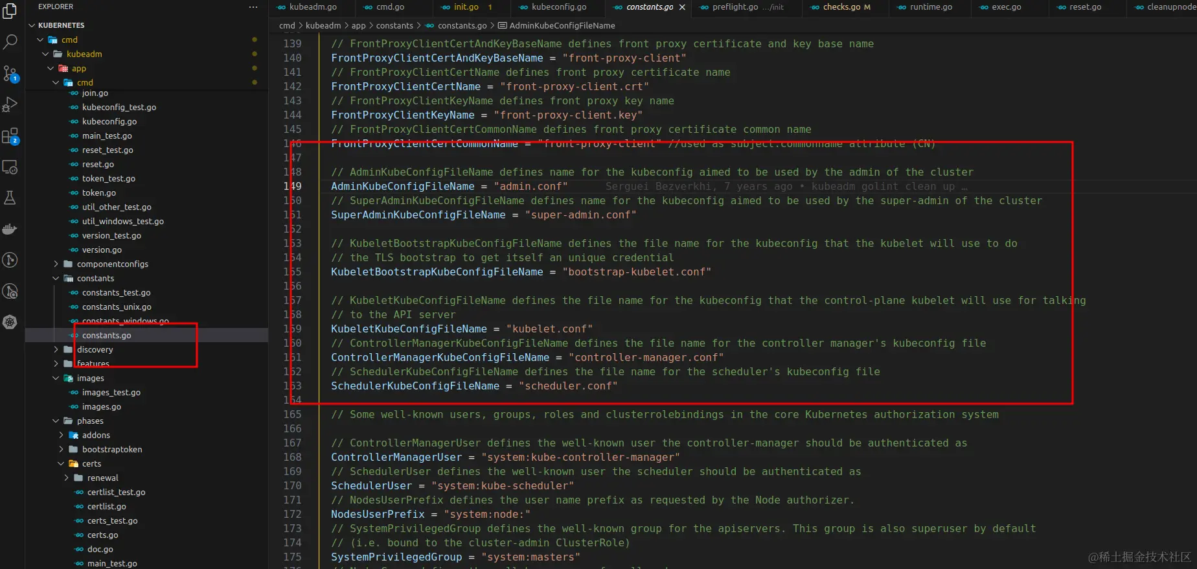
Task: Open join.go in file tree
Action: 95,93
